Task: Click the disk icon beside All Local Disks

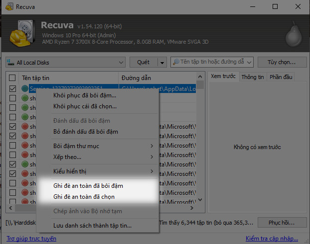Action: click(11, 63)
